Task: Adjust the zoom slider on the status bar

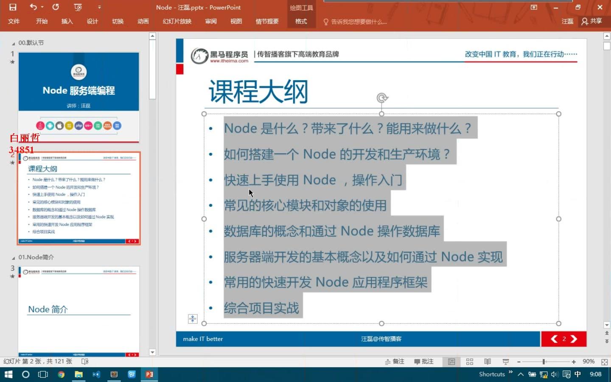Action: (x=544, y=361)
